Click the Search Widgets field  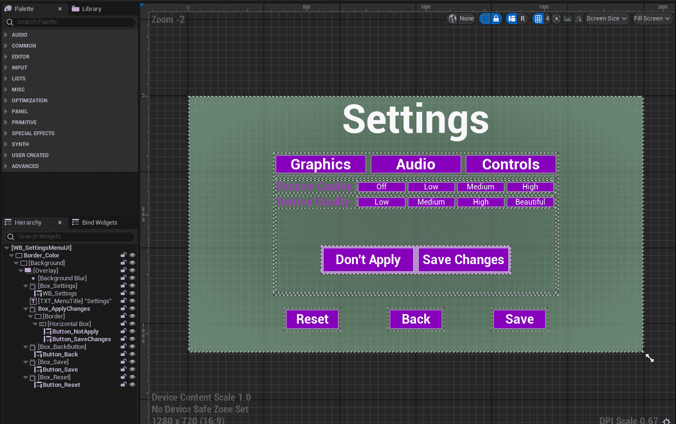[70, 237]
